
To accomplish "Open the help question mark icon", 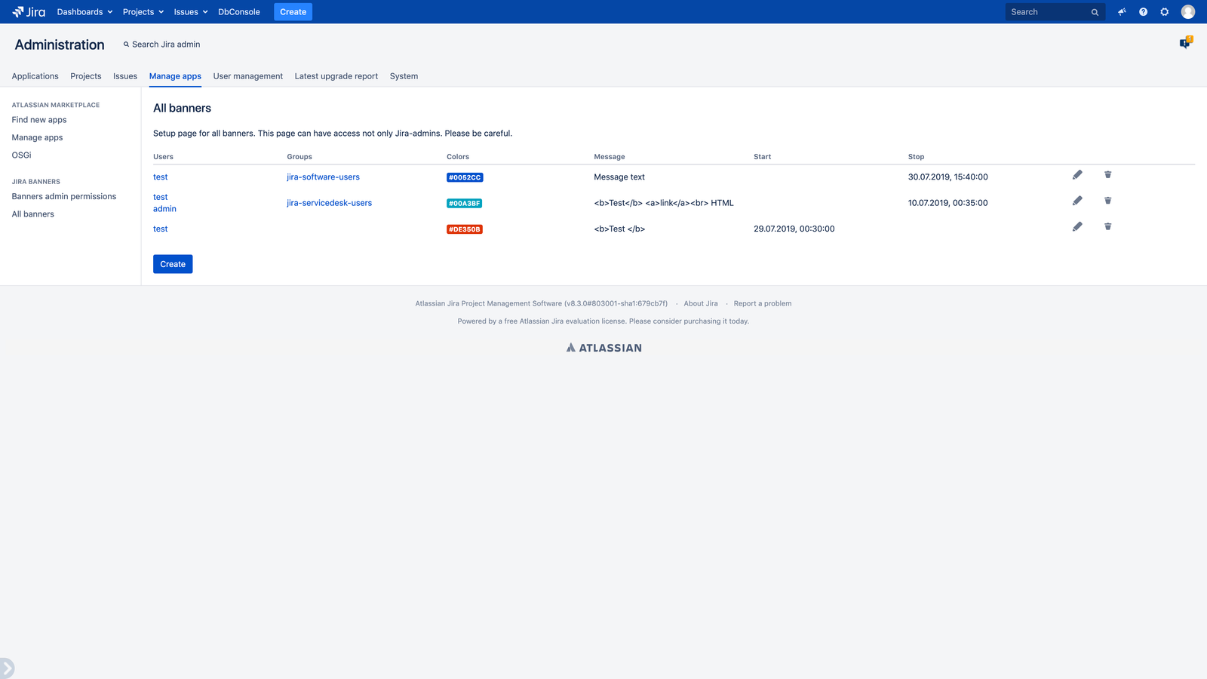I will [x=1143, y=12].
